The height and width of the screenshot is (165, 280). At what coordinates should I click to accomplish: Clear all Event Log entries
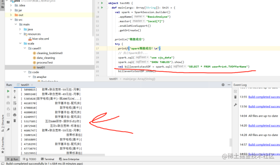[235, 97]
